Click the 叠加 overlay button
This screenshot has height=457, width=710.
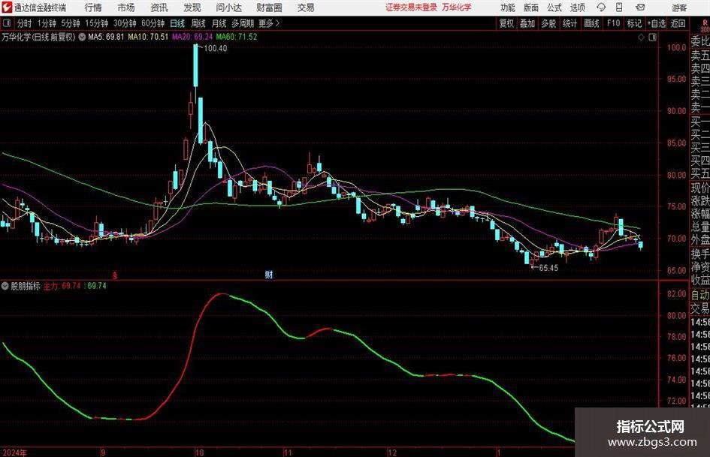pos(527,23)
